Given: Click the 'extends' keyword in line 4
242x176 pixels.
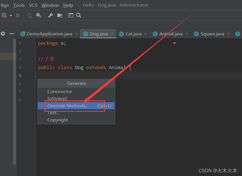Looking at the screenshot, I should (96, 67).
